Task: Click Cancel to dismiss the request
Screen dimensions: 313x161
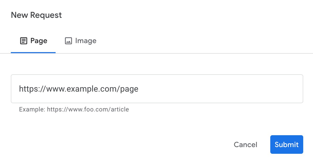Action: click(x=245, y=144)
